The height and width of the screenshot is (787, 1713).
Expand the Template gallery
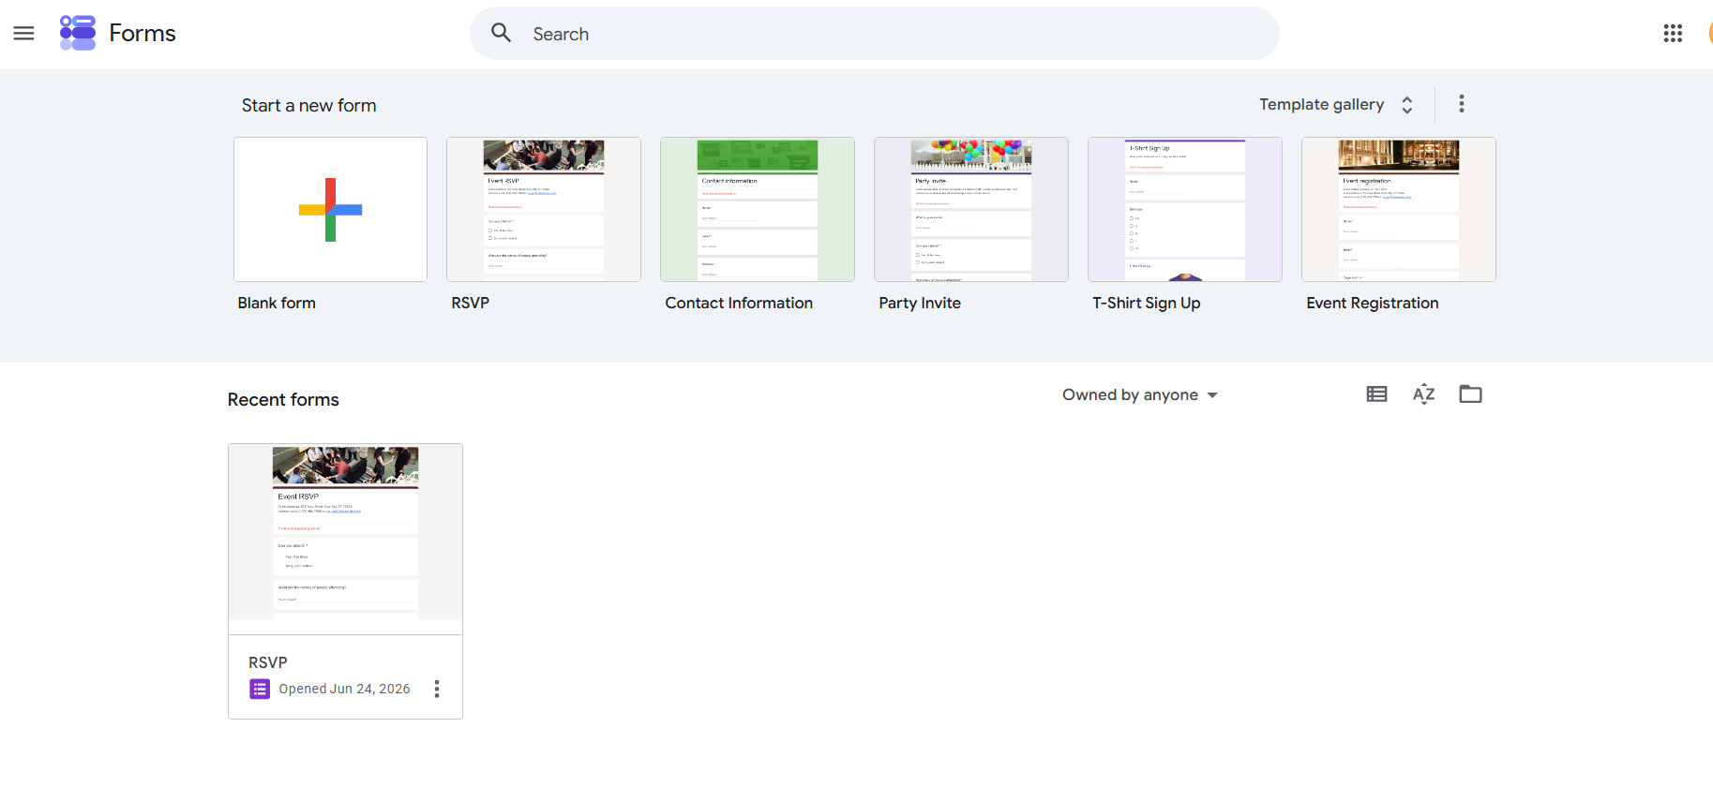click(x=1336, y=105)
